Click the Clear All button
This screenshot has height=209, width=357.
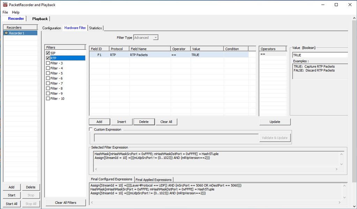(x=166, y=122)
